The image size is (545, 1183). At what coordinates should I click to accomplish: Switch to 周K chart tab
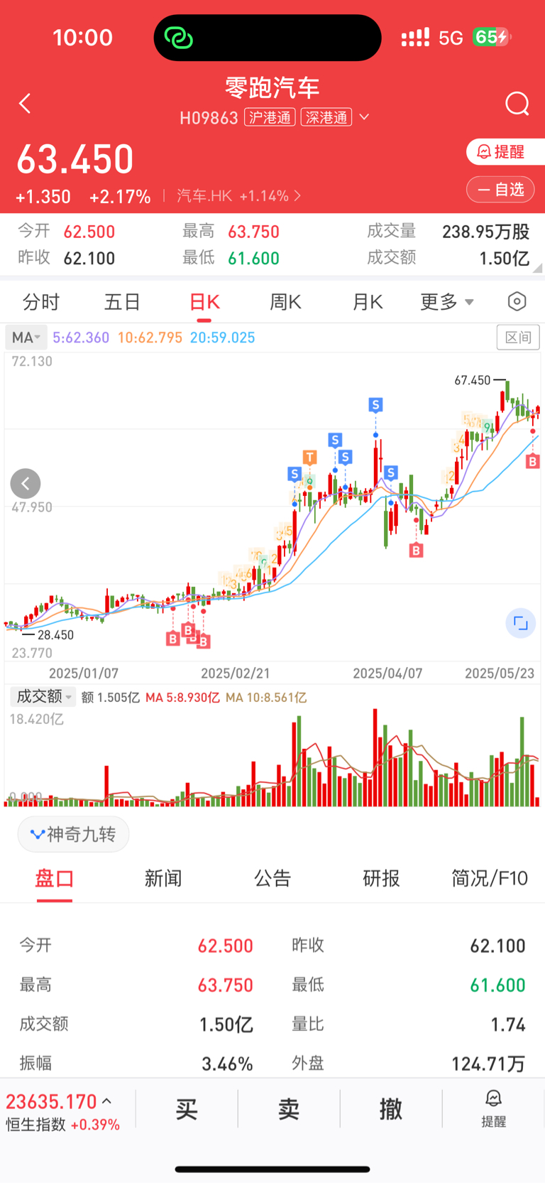point(286,302)
